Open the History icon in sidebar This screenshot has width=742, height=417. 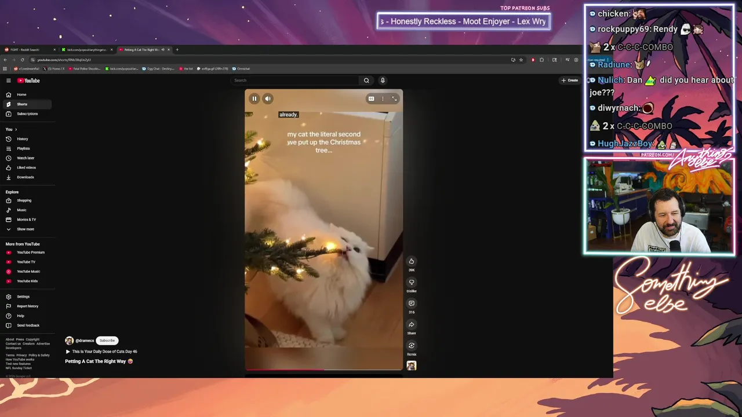tap(9, 139)
